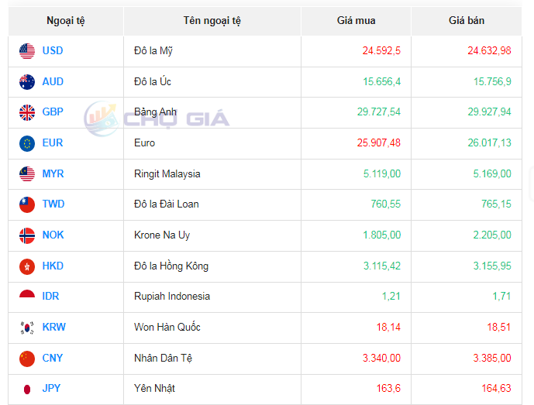Select the Malaysia flag icon
The image size is (534, 405).
coord(27,174)
